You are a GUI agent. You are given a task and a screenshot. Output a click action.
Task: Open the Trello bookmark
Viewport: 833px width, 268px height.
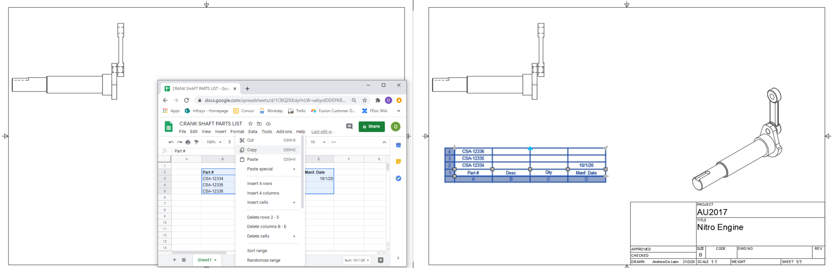point(297,111)
